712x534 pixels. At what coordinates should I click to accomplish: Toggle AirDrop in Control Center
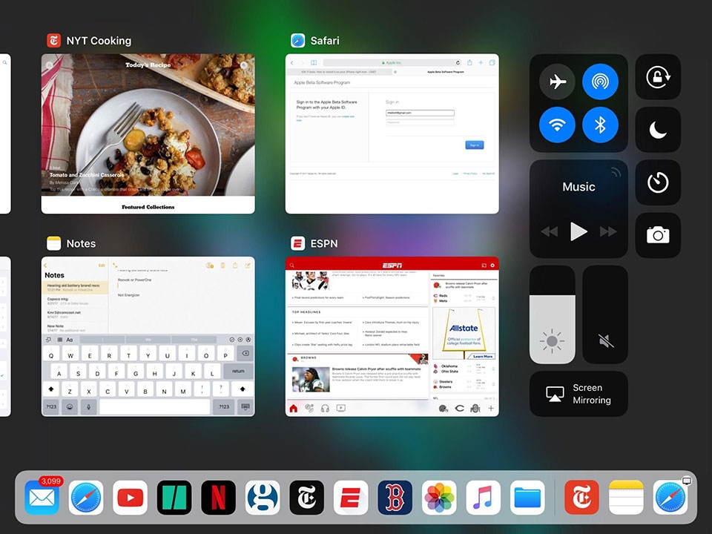(x=600, y=82)
